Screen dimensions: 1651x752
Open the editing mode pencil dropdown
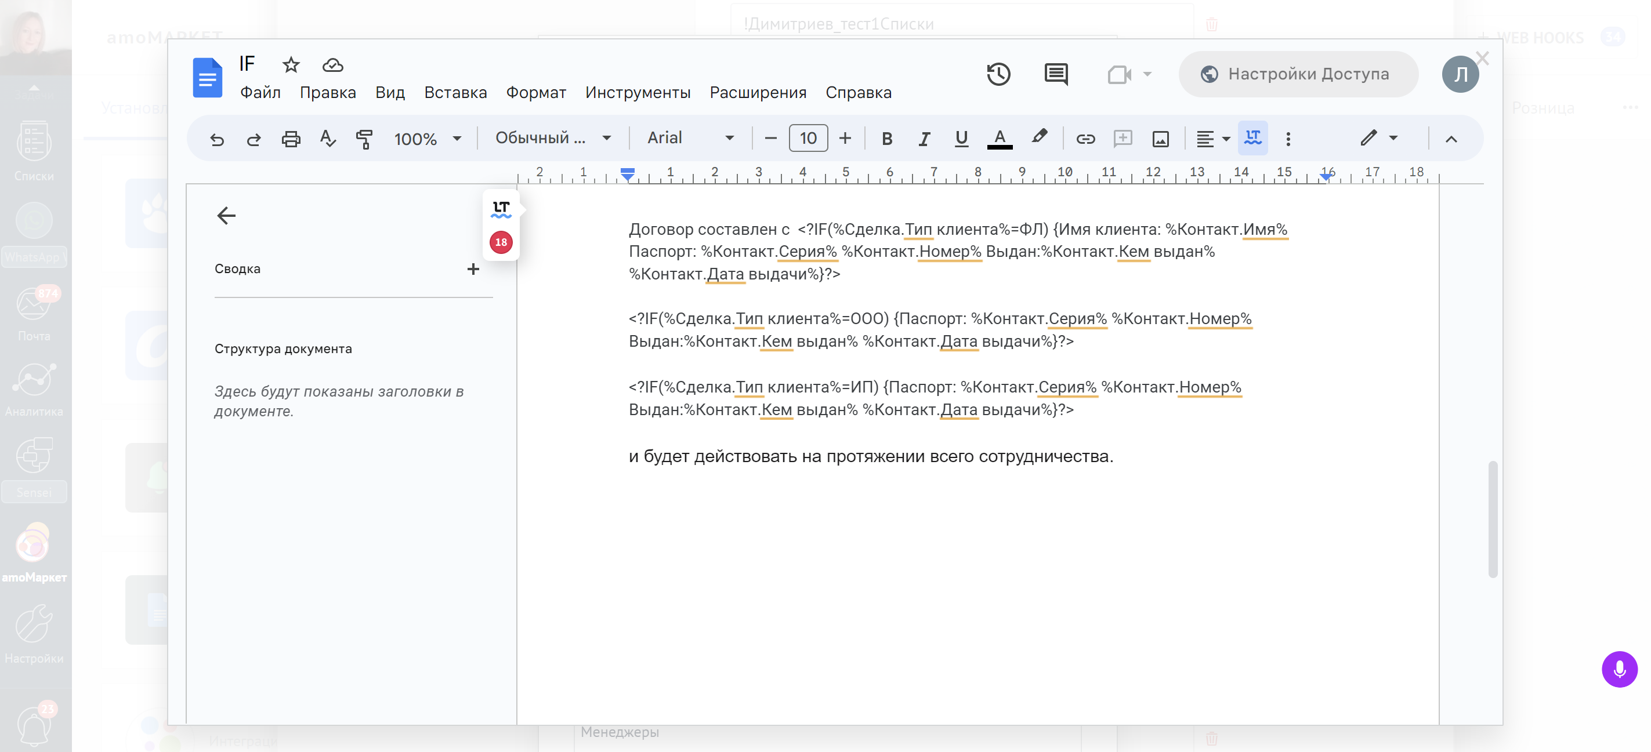(1378, 138)
